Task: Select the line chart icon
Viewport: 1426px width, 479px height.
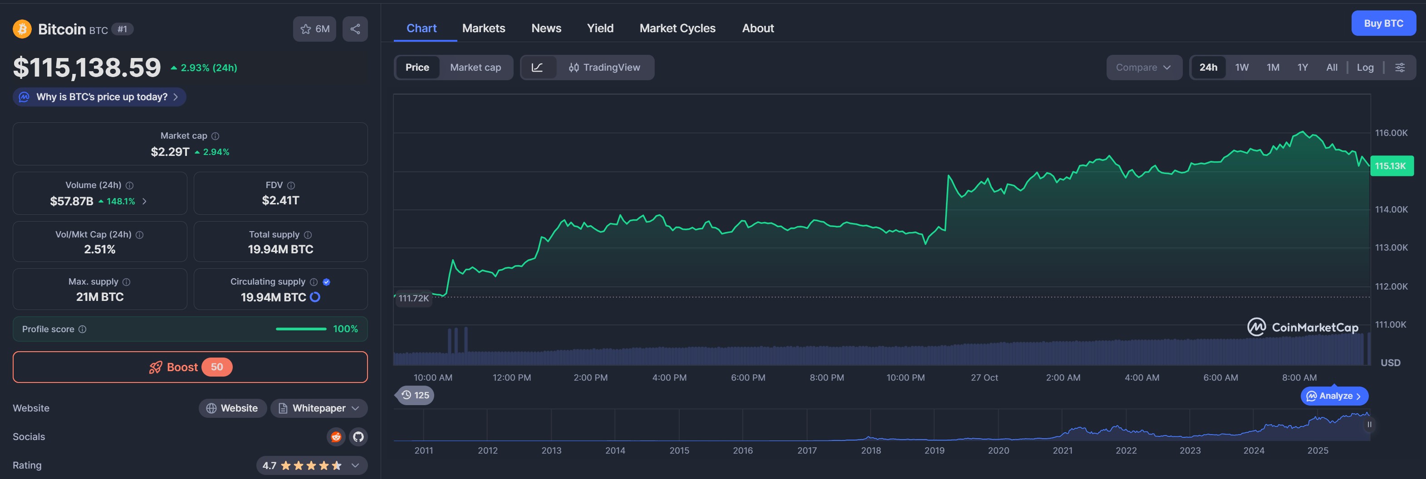Action: [x=539, y=67]
